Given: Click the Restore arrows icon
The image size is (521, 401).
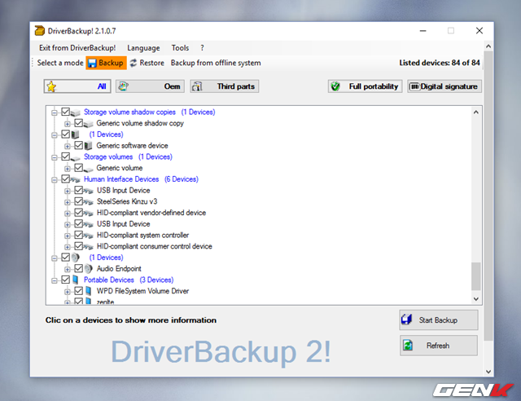Looking at the screenshot, I should click(134, 63).
